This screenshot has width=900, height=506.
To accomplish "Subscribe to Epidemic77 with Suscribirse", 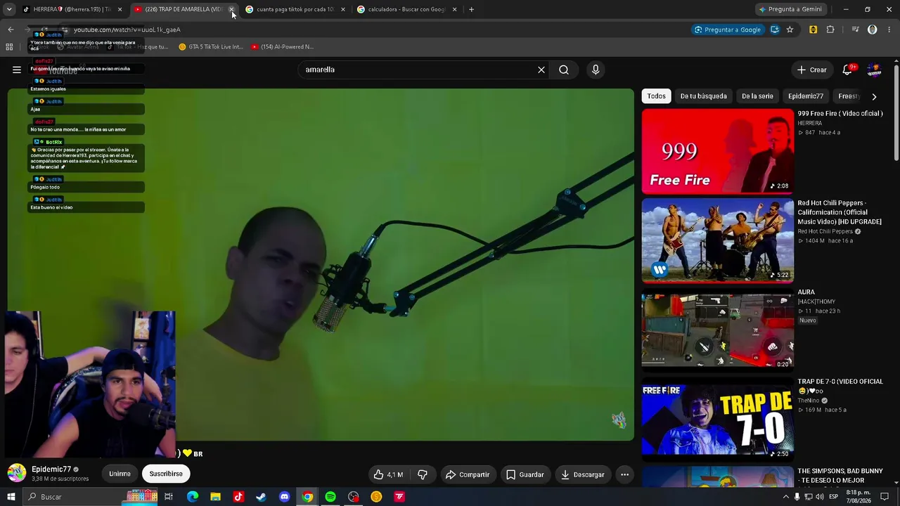I will coord(166,474).
